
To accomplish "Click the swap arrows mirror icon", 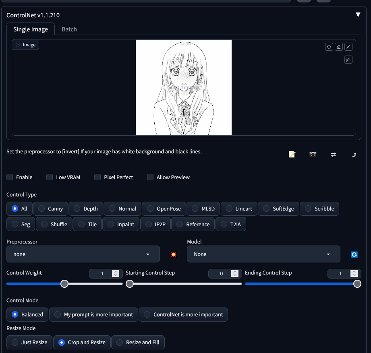I will point(334,155).
